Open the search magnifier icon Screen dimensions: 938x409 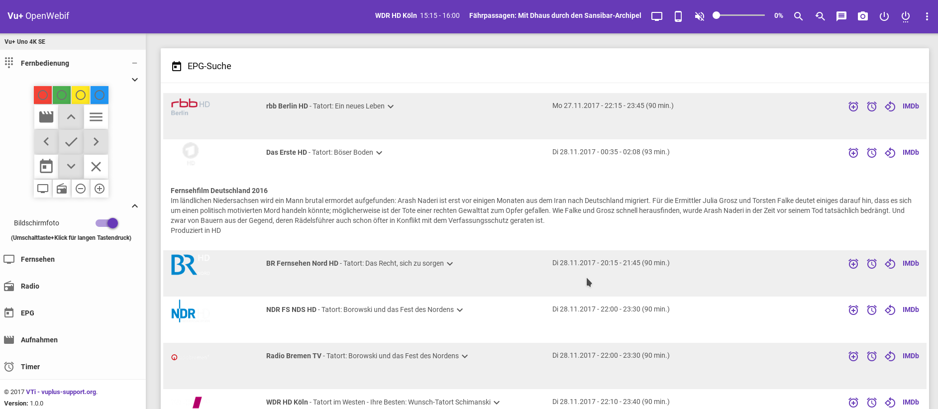coord(798,16)
